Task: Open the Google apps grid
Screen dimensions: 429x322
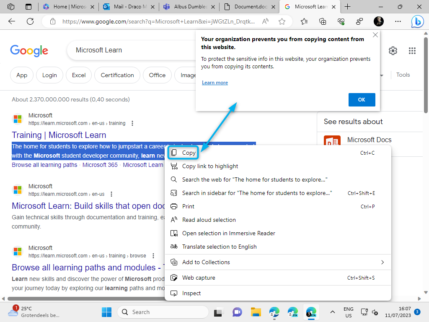Action: point(412,51)
